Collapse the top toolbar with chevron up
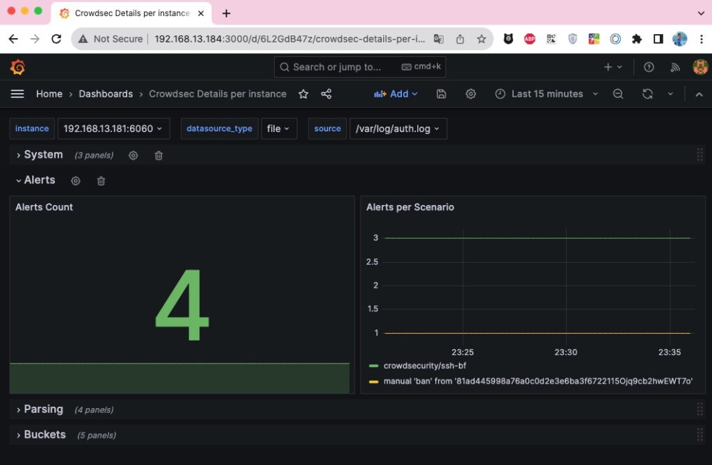The height and width of the screenshot is (465, 712). click(x=699, y=94)
